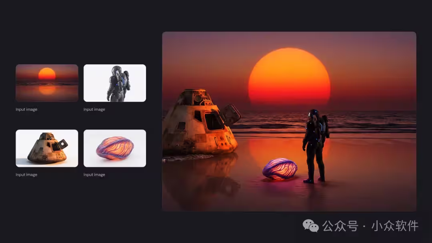
Task: Choose the glowing rock input thumbnail
Action: [x=115, y=148]
